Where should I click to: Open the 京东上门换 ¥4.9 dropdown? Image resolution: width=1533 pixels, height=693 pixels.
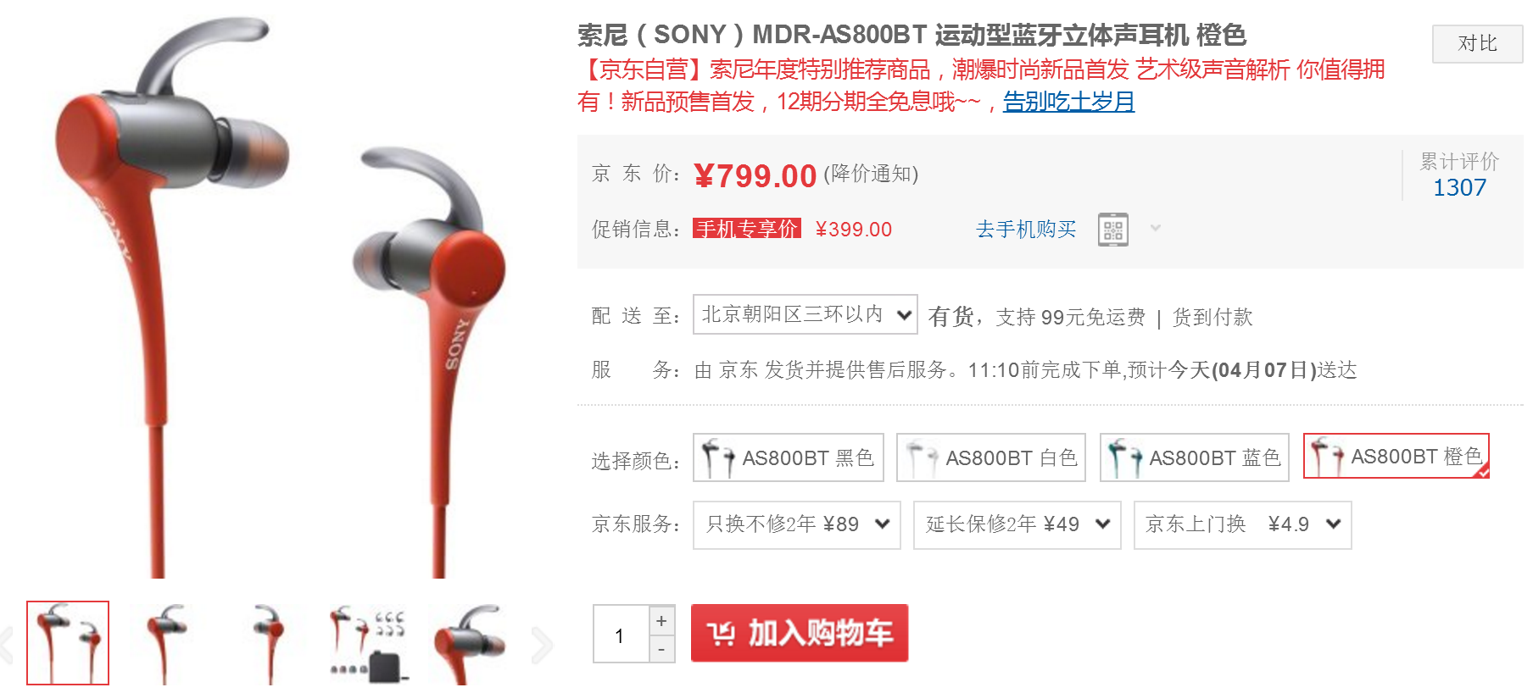click(x=1243, y=525)
